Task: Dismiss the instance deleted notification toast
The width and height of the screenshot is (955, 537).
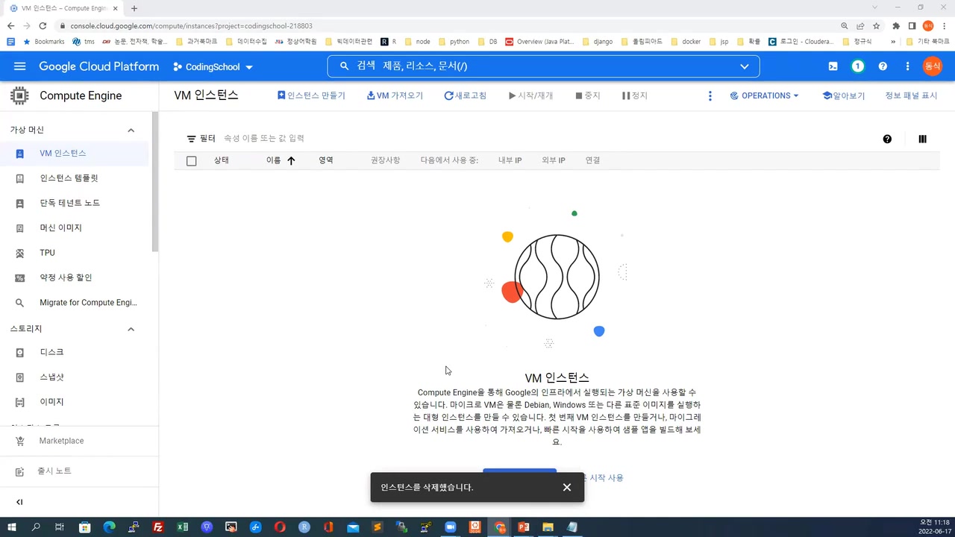Action: (566, 487)
